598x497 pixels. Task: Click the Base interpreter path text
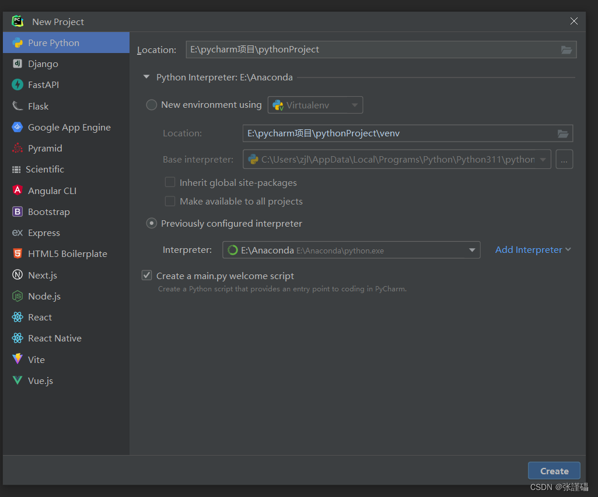tap(398, 159)
